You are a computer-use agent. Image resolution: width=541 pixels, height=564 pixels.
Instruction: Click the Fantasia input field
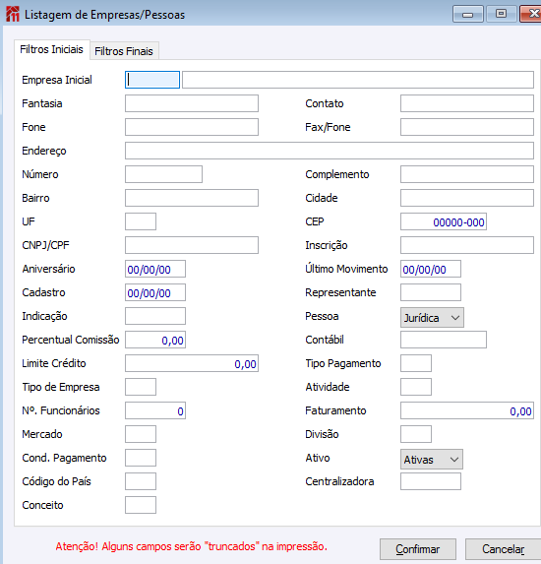192,103
